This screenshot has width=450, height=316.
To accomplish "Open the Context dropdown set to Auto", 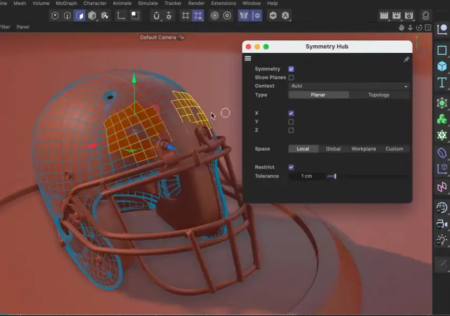I will click(349, 86).
